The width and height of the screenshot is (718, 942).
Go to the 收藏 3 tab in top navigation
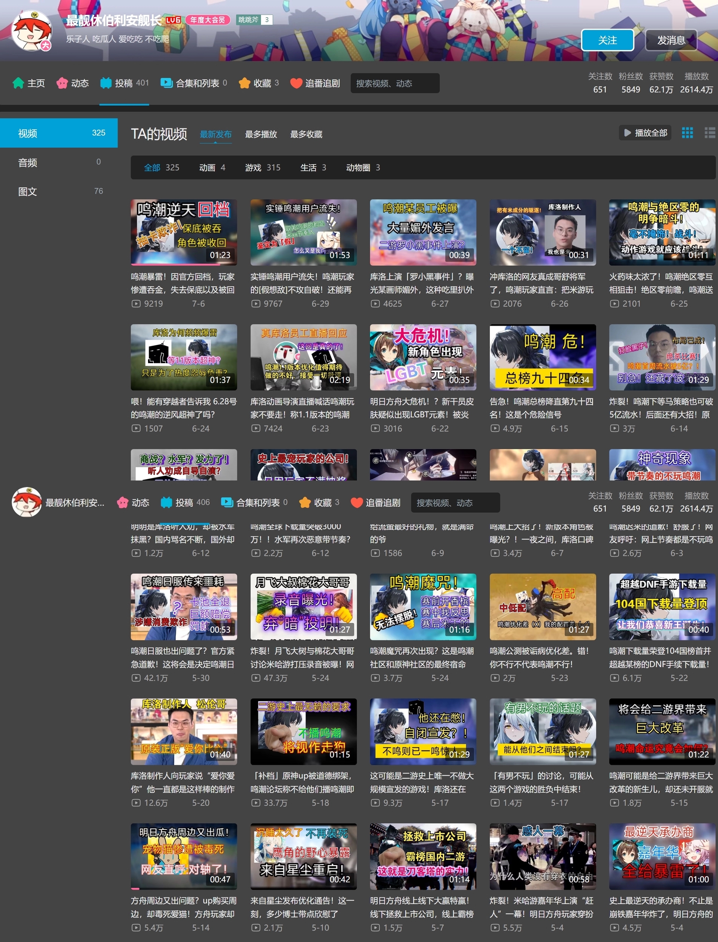tap(258, 83)
